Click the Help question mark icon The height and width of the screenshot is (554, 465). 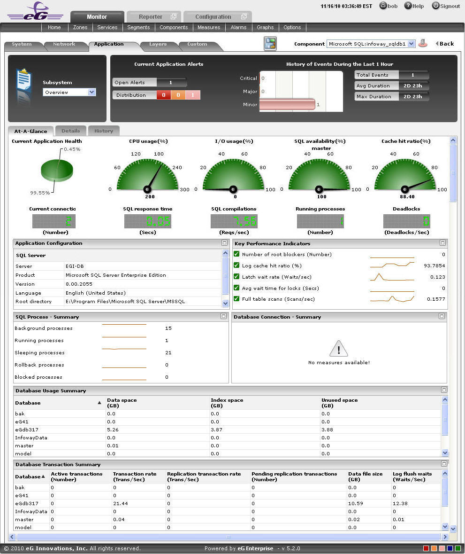(x=408, y=6)
